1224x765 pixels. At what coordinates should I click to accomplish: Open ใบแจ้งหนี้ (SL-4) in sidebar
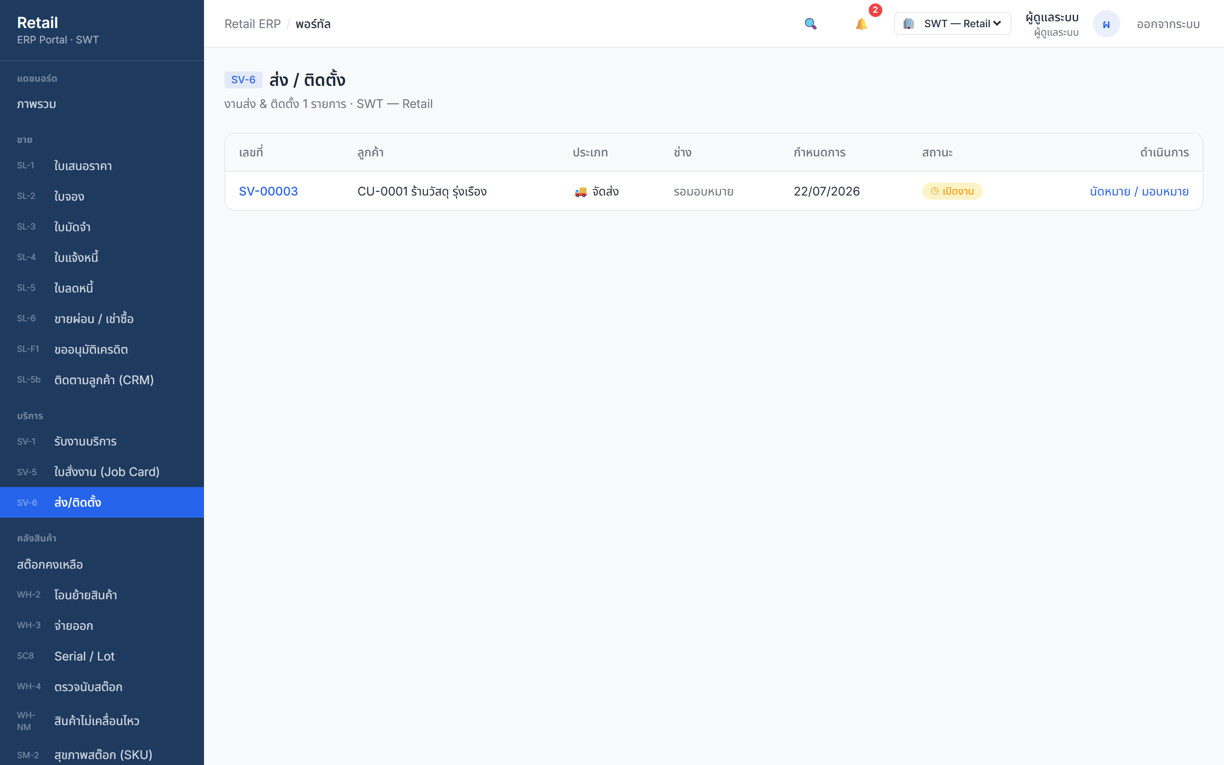point(102,258)
